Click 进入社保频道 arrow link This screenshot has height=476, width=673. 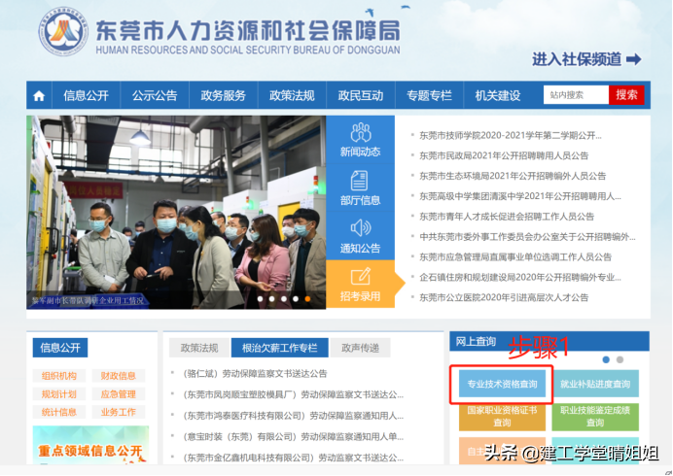(x=585, y=59)
